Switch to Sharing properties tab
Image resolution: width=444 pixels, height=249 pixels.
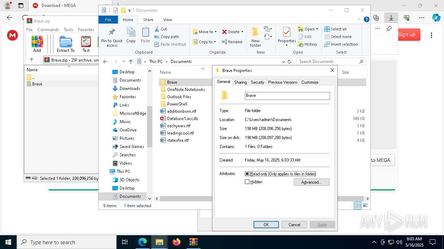coord(240,82)
